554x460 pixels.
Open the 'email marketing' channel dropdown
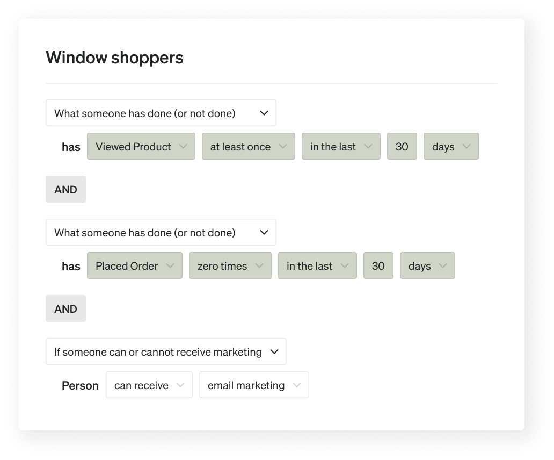tap(253, 385)
